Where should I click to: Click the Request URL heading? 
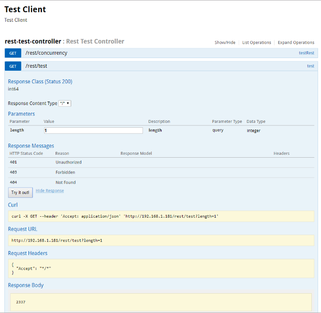pos(23,229)
